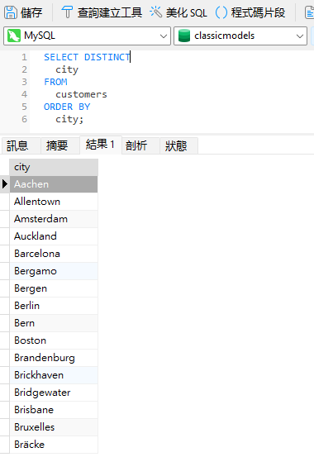Open the Query Builder tool (查詢建立工具)
The height and width of the screenshot is (457, 314).
pos(102,12)
